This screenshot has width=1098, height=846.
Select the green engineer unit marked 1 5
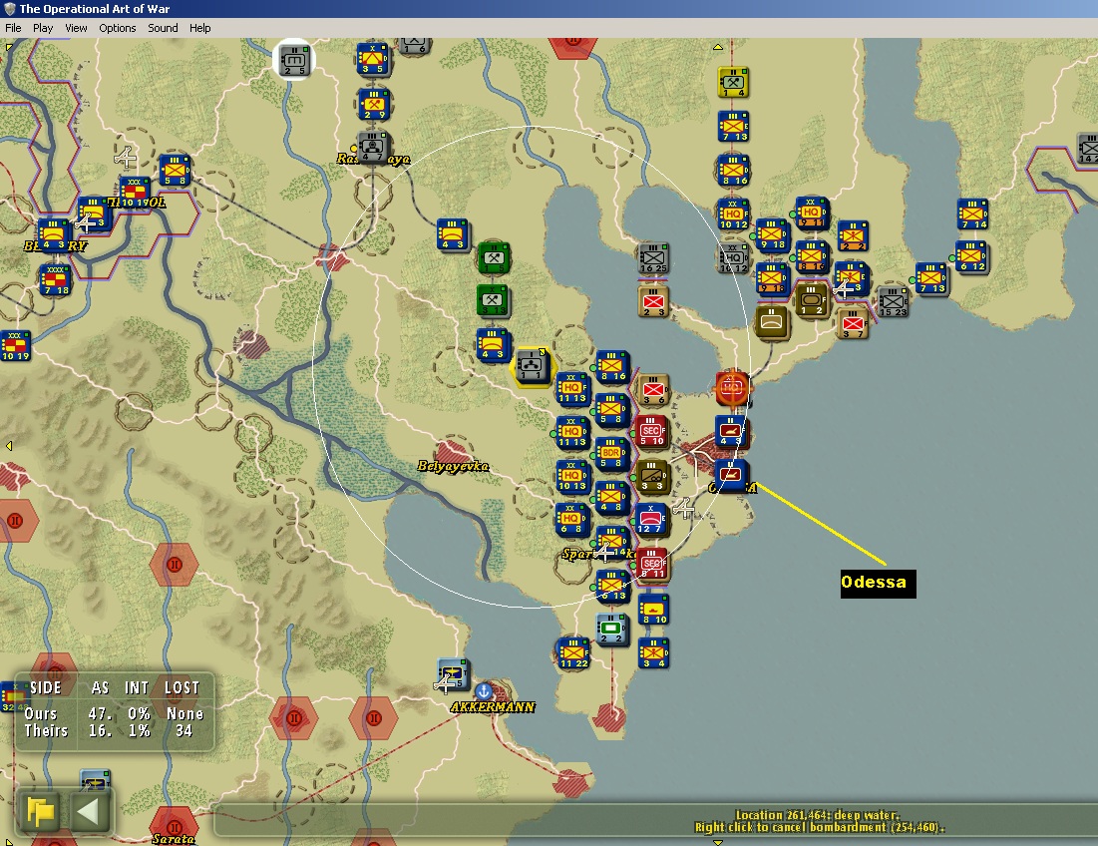[x=493, y=257]
